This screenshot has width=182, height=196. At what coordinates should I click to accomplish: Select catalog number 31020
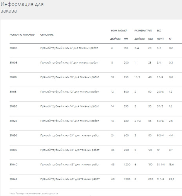pyautogui.click(x=13, y=106)
